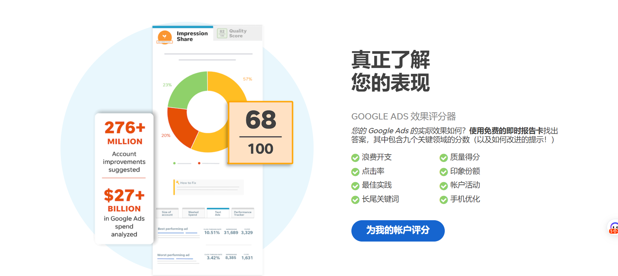The height and width of the screenshot is (276, 618).
Task: Select the Impression Share tab in the report
Action: (183, 35)
